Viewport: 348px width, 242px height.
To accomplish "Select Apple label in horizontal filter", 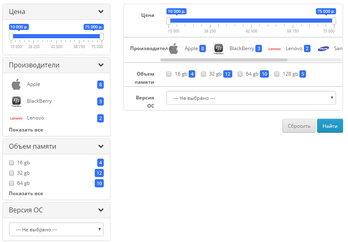I will click(191, 48).
